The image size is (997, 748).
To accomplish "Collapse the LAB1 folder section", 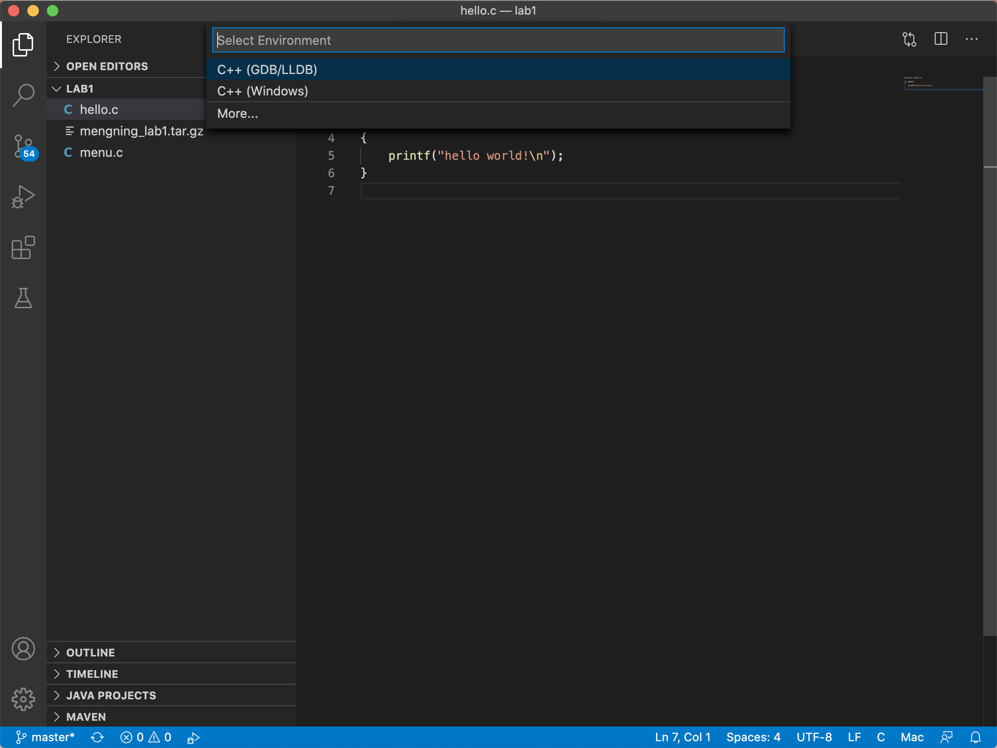I will [80, 89].
